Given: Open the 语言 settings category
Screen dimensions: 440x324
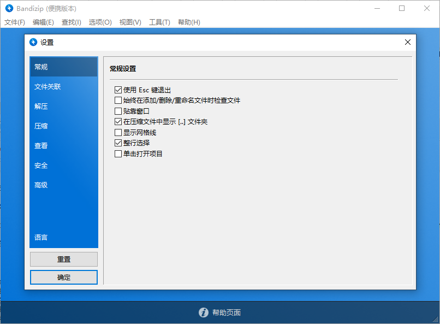Looking at the screenshot, I should pos(64,238).
